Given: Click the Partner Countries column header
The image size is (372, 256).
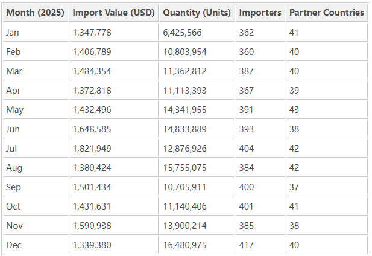Looking at the screenshot, I should (326, 13).
